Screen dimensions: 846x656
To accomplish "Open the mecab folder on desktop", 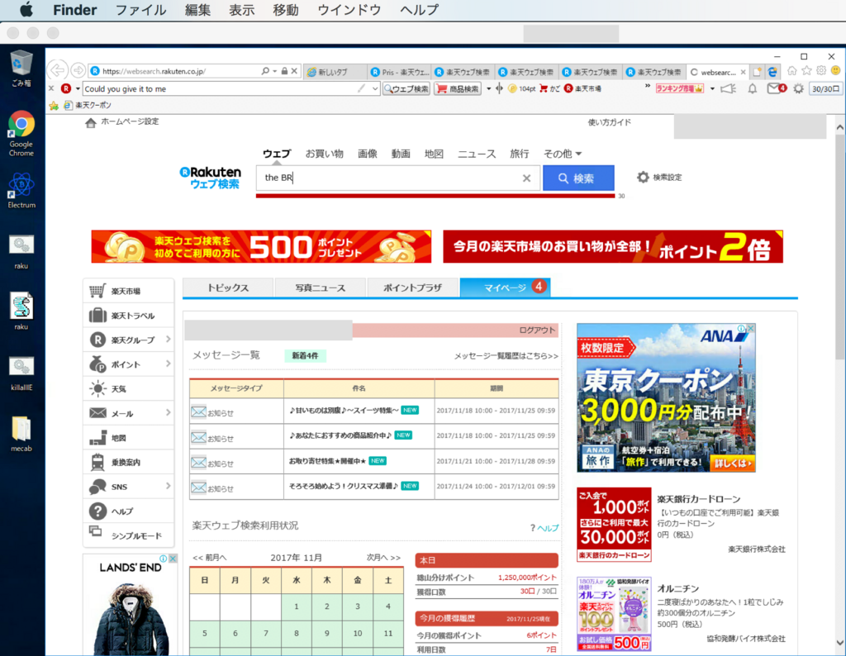I will [21, 435].
